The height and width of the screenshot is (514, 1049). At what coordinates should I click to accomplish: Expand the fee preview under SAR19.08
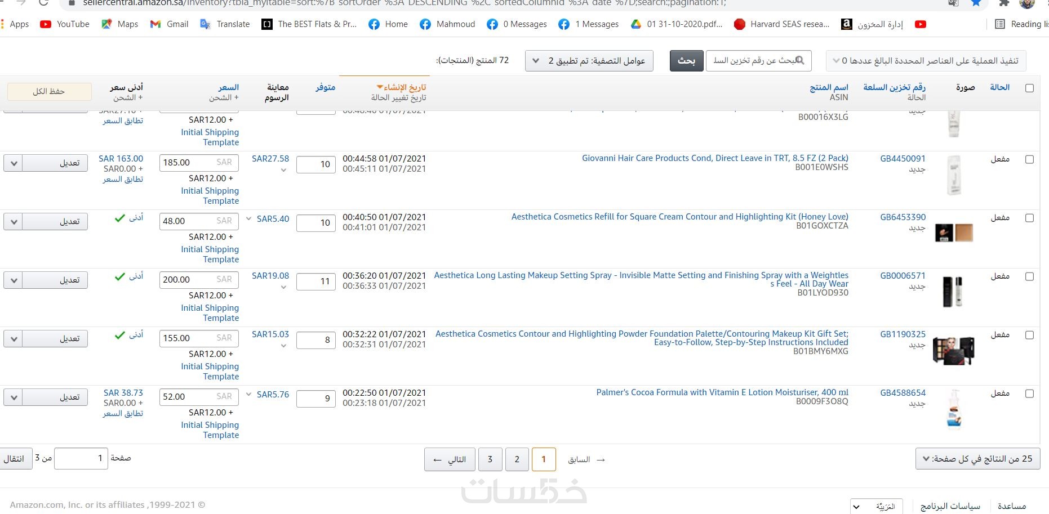point(283,287)
